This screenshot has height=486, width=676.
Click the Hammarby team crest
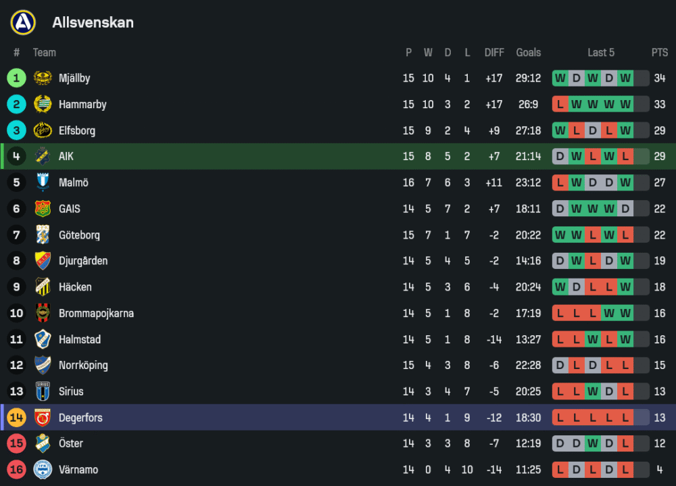[43, 104]
